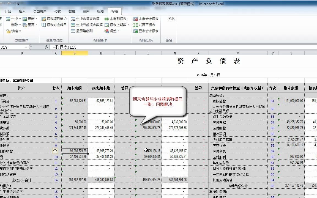Viewport: 317px width, 198px height.
Task: Switch to the 报表 ribbon tab
Action: 114,11
